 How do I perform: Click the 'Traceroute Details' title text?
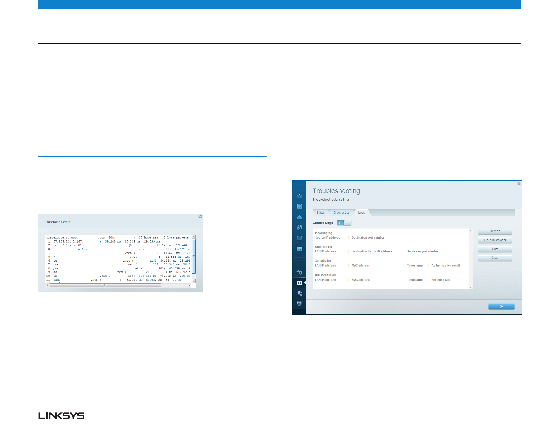coord(58,222)
